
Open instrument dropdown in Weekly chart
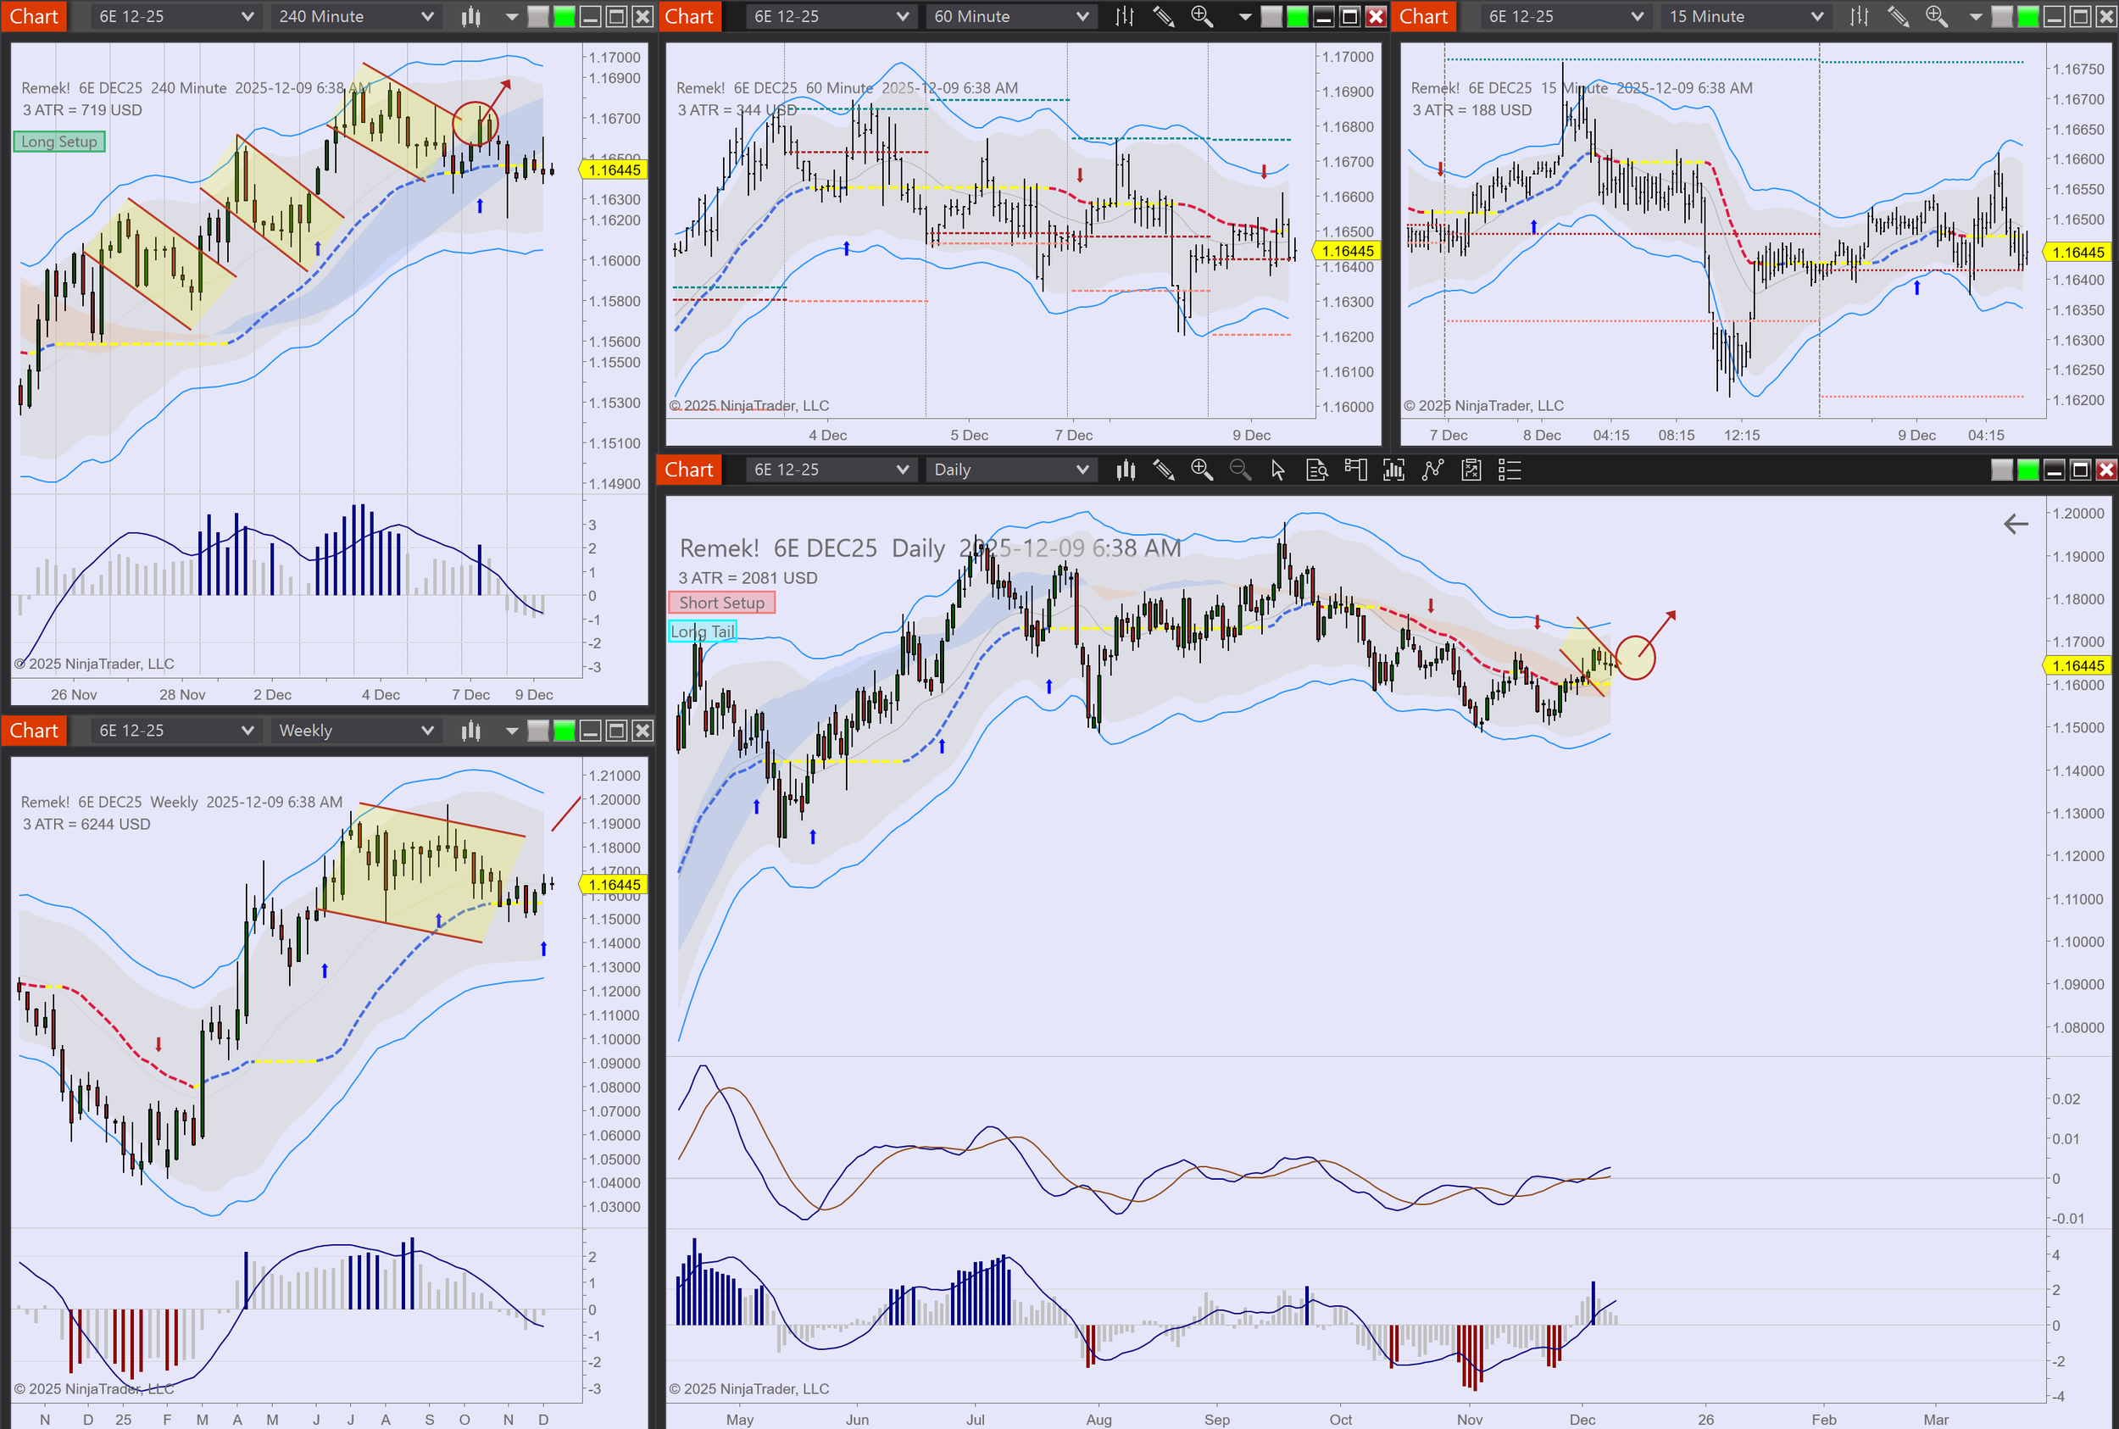[176, 730]
